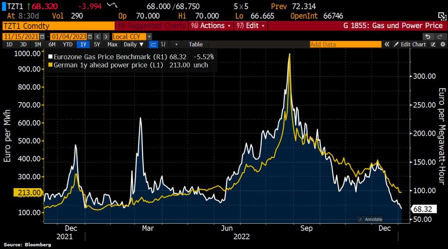
Task: Collapse panel with double-chevron icon
Action: [x=387, y=44]
